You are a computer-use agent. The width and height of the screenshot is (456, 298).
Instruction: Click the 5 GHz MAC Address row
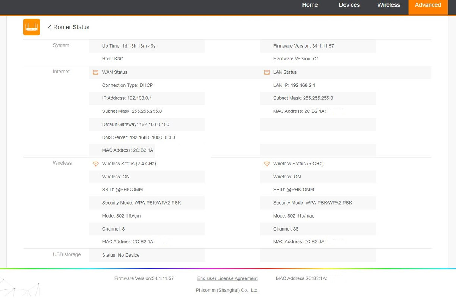tap(318, 242)
